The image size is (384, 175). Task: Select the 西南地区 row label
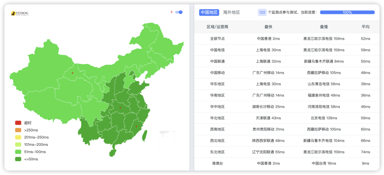coord(217,129)
